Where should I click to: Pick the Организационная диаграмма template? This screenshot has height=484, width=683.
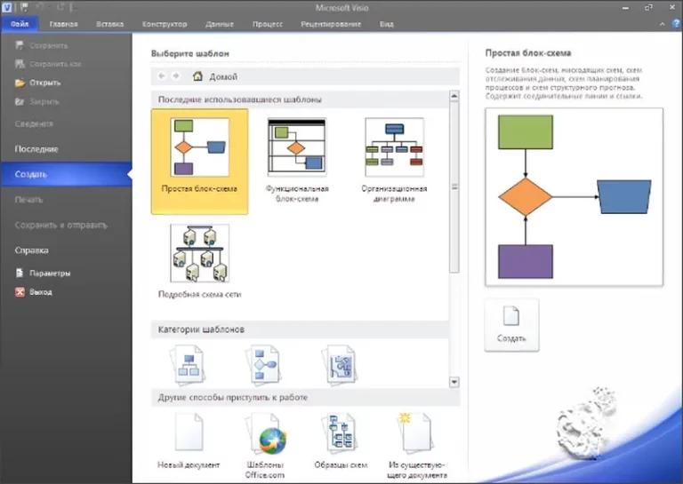[x=394, y=148]
